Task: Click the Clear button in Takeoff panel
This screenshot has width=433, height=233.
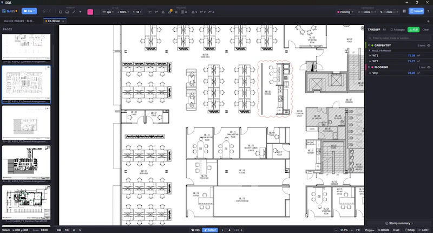Action: (x=425, y=30)
